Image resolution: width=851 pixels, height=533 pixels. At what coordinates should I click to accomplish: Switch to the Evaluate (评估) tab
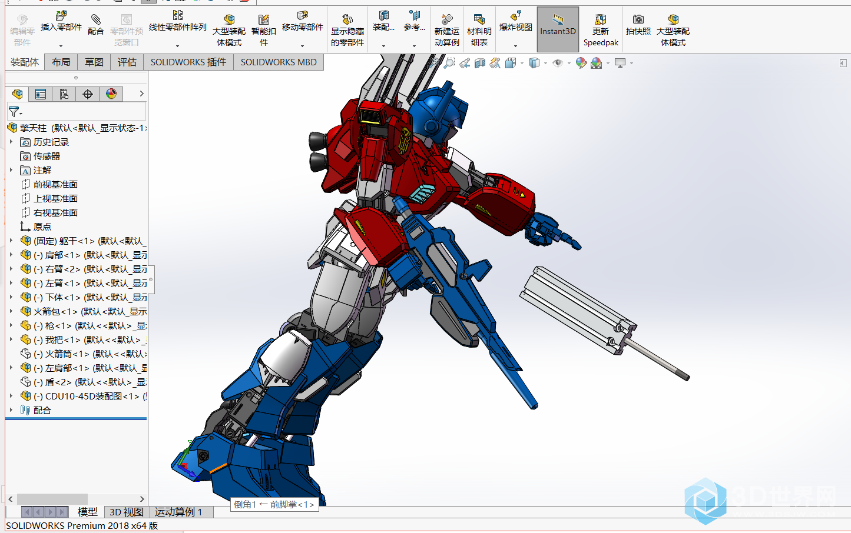127,62
